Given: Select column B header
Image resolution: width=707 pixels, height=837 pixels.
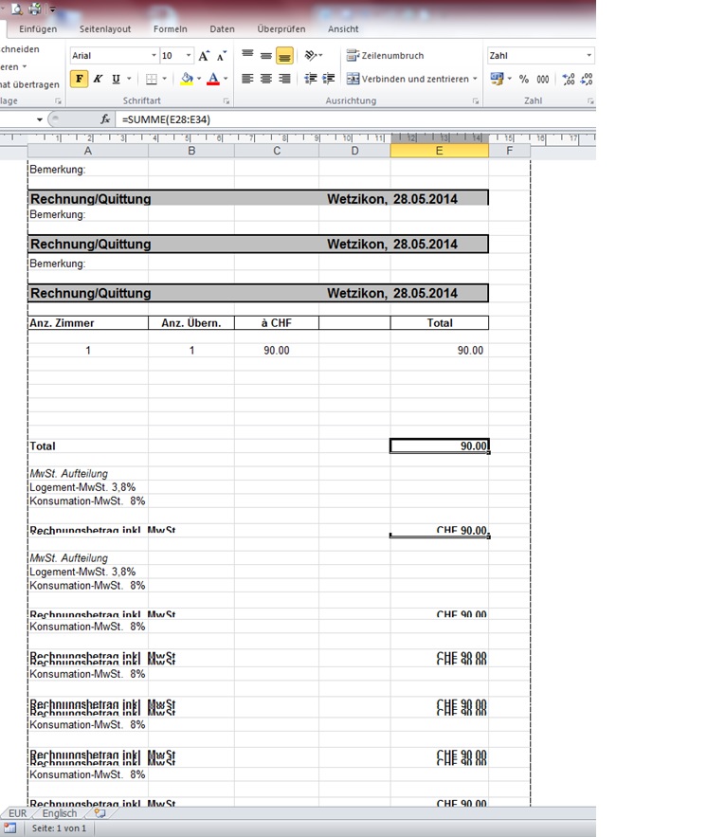Looking at the screenshot, I should pos(191,151).
